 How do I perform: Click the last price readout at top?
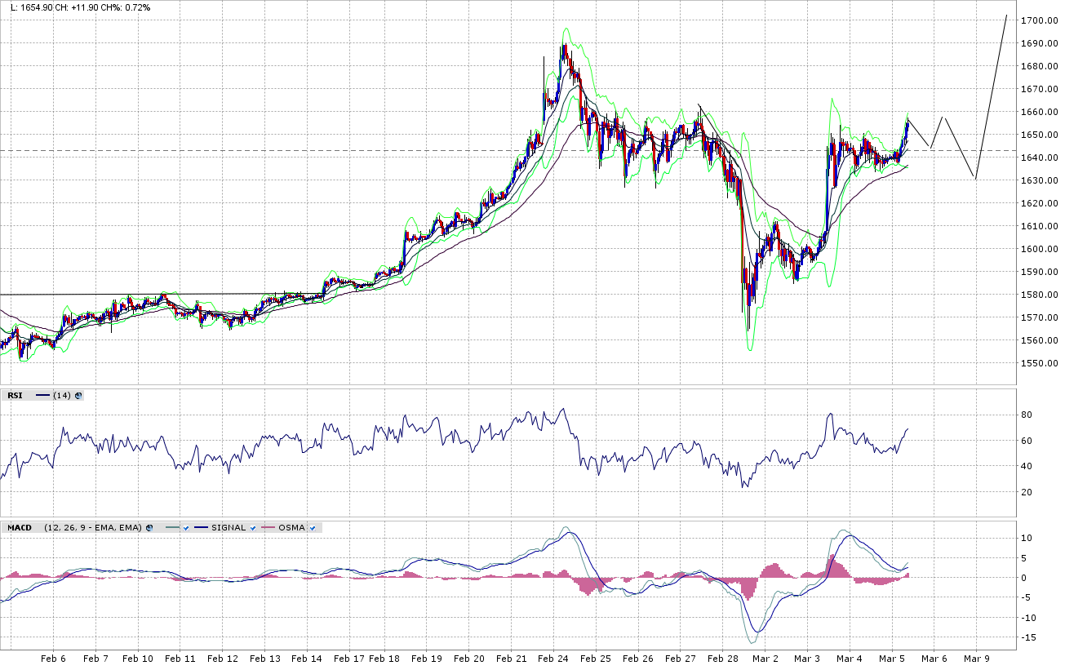coord(31,7)
